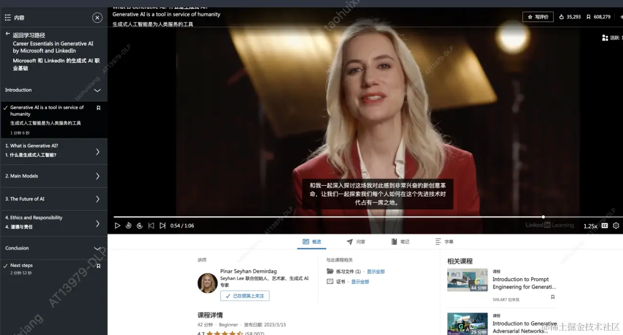Image resolution: width=623 pixels, height=335 pixels.
Task: Jump to next video
Action: pyautogui.click(x=163, y=226)
